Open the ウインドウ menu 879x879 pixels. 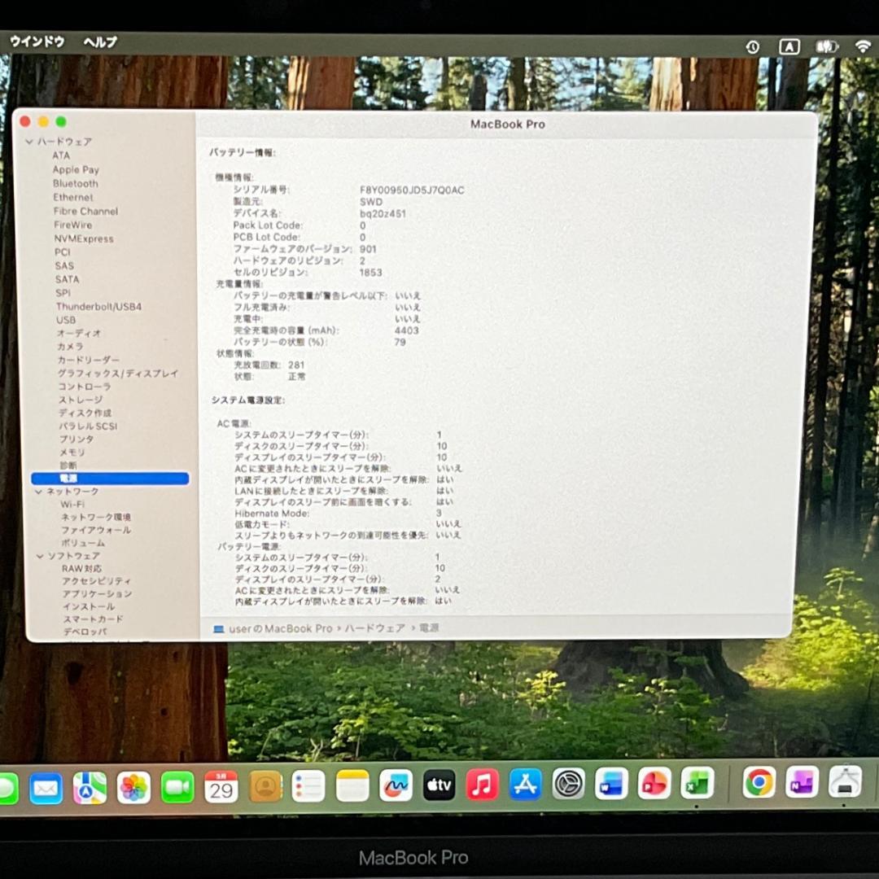pyautogui.click(x=36, y=42)
